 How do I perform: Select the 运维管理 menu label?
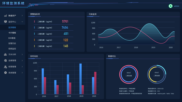12,60
